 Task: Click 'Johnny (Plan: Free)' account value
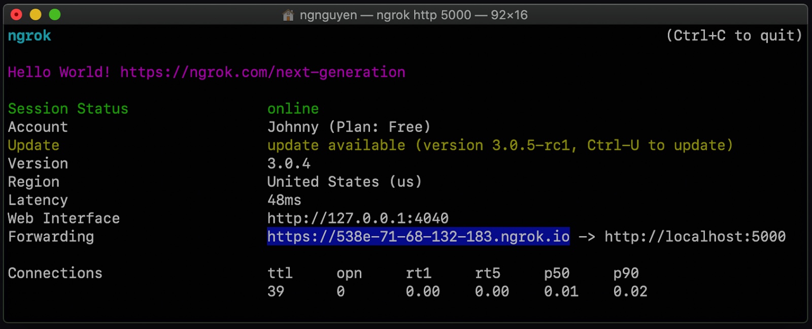point(349,127)
